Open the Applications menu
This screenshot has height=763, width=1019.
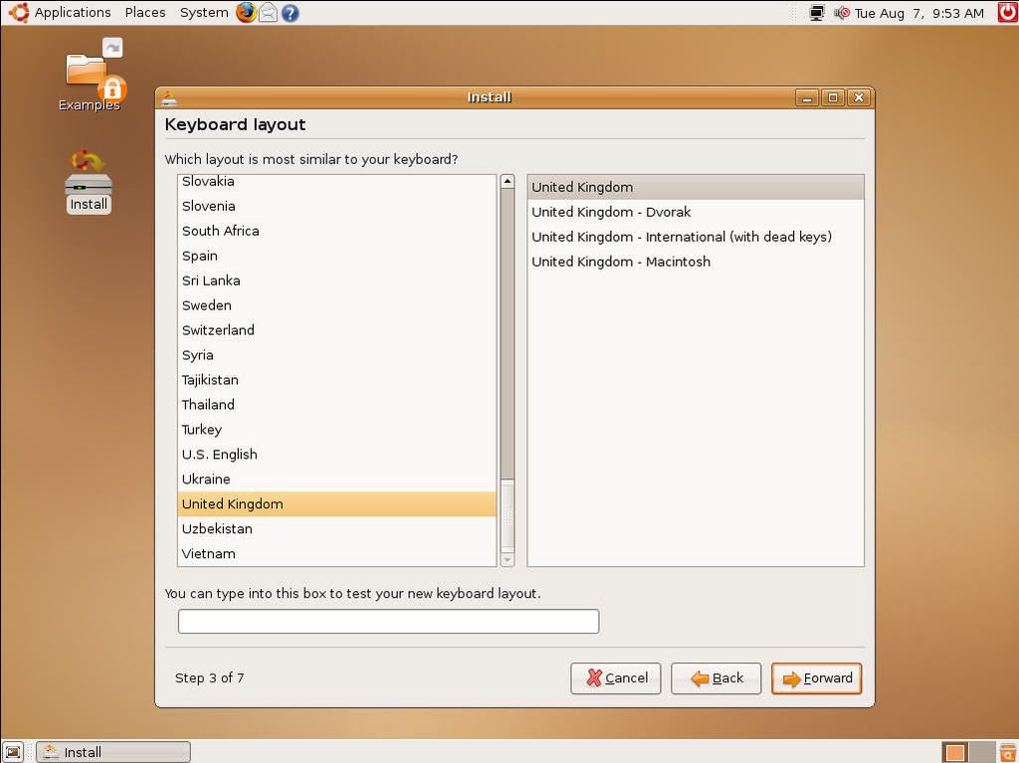click(x=72, y=12)
